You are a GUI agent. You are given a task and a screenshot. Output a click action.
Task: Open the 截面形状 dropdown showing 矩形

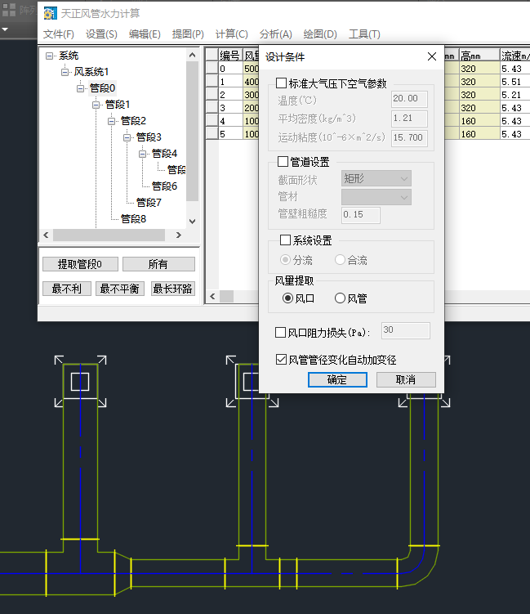(x=376, y=178)
